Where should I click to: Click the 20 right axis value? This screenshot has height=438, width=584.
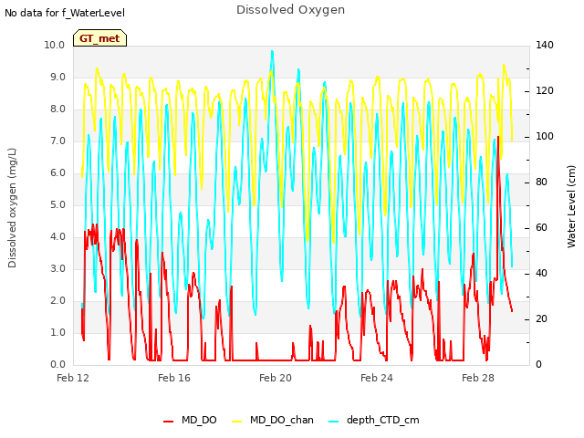pyautogui.click(x=541, y=318)
